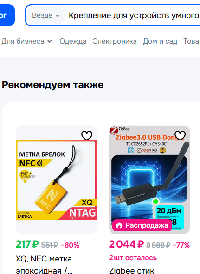This screenshot has height=274, width=200.
Task: Click the blue catalog button
Action: (7, 15)
